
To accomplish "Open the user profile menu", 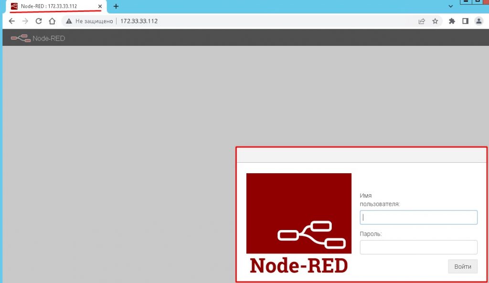I will point(478,21).
